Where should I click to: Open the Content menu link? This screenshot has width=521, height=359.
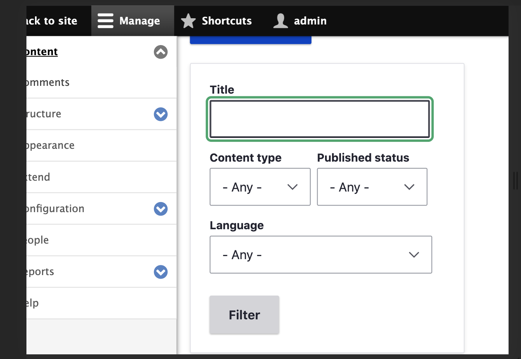[x=42, y=52]
